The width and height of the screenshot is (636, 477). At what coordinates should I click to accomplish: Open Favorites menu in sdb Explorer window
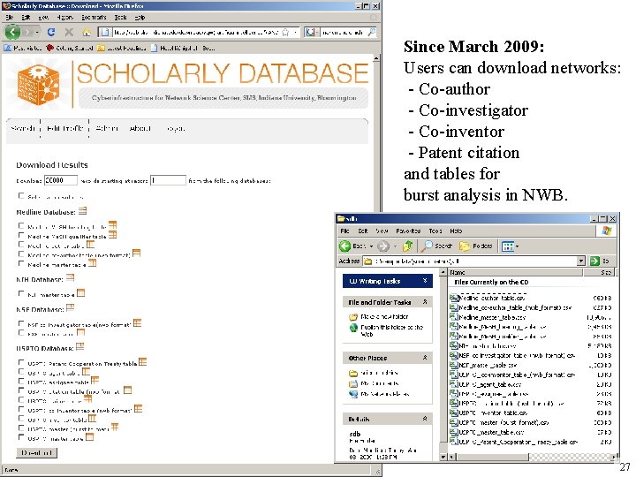pos(408,231)
